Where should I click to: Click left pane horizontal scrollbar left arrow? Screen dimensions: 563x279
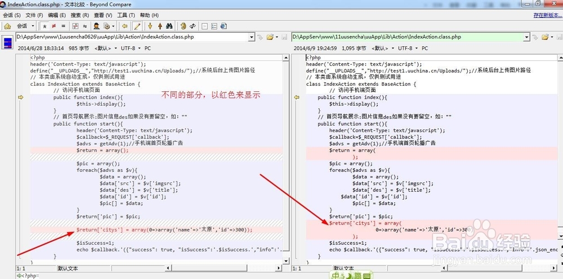(x=168, y=268)
